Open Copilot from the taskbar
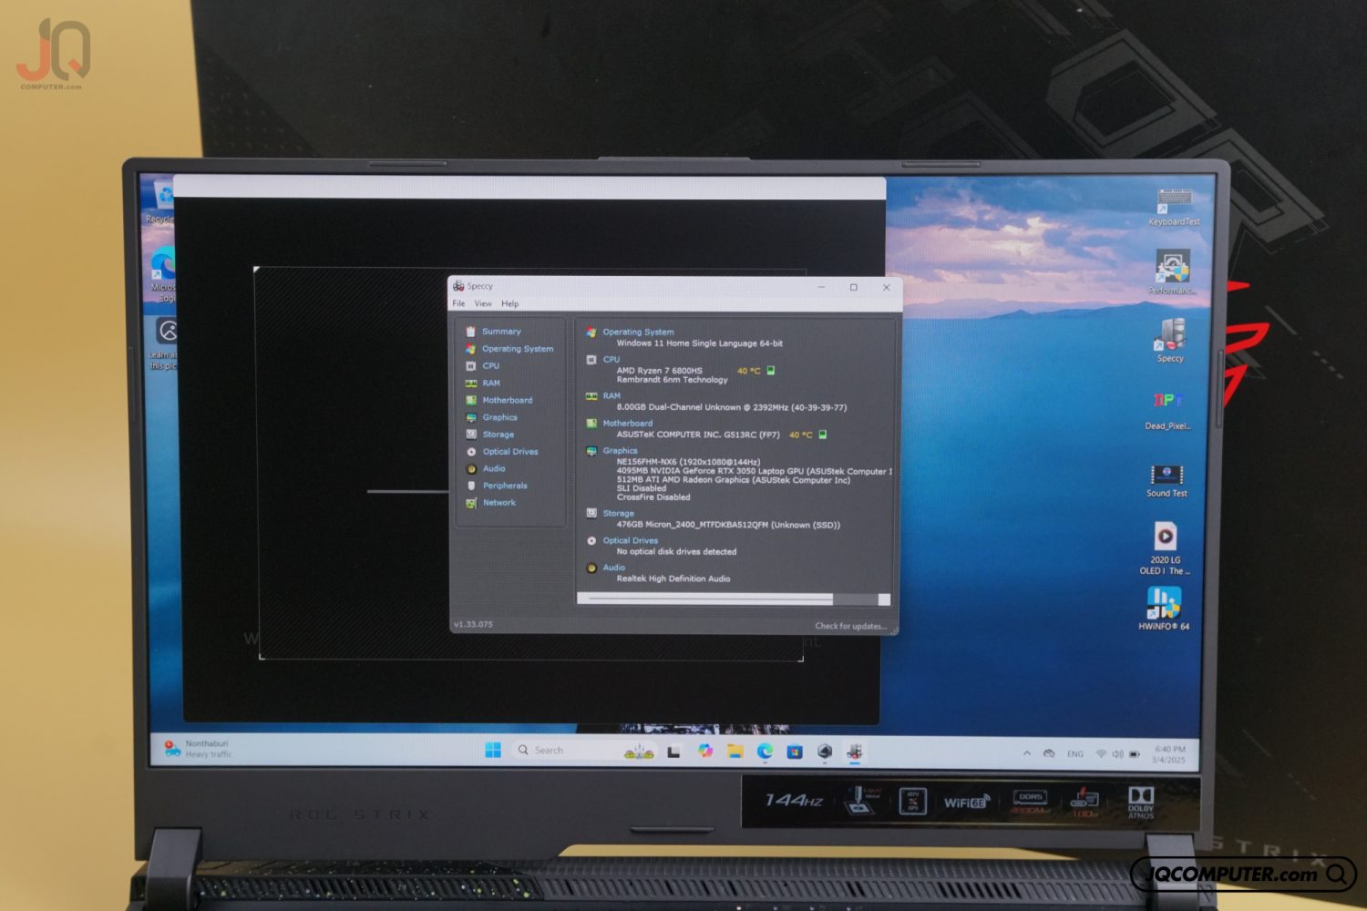Viewport: 1367px width, 911px height. [704, 751]
